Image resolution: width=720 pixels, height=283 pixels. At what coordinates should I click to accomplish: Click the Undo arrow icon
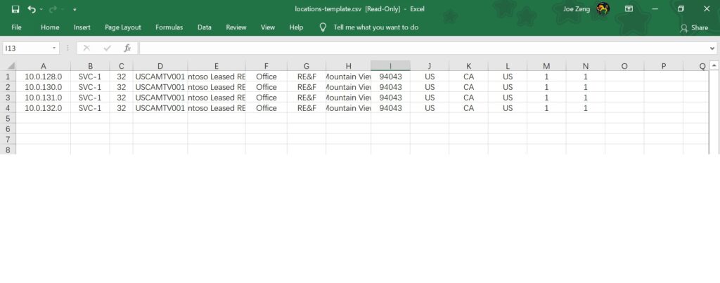[32, 9]
